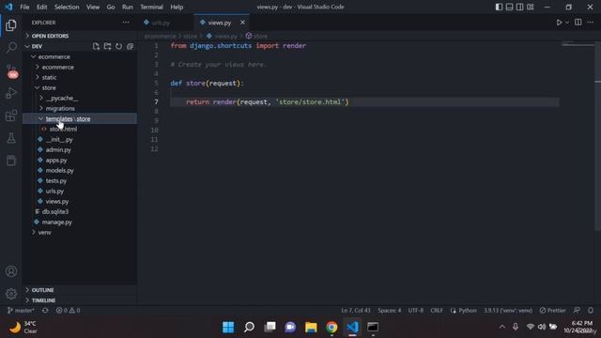Open the Manage gear icon
This screenshot has width=601, height=338.
[x=11, y=294]
